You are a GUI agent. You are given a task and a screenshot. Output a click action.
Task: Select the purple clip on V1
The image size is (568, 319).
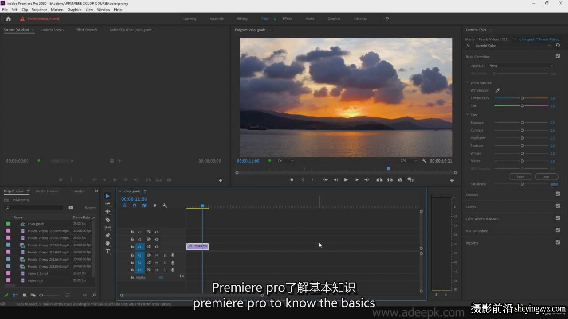(x=197, y=246)
